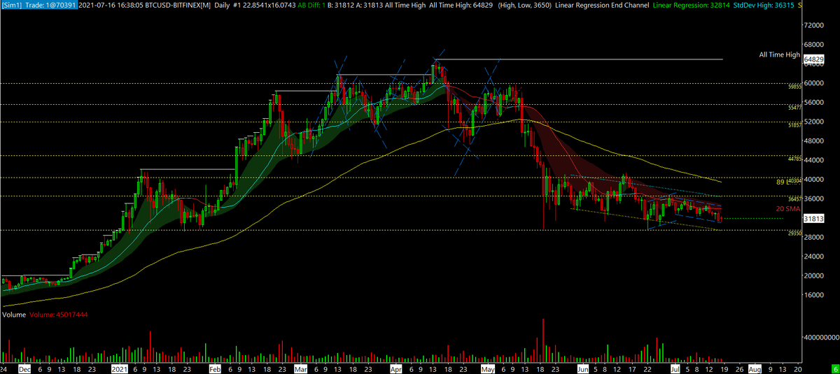The image size is (840, 374).
Task: Click the 31813 current price box
Action: click(813, 219)
